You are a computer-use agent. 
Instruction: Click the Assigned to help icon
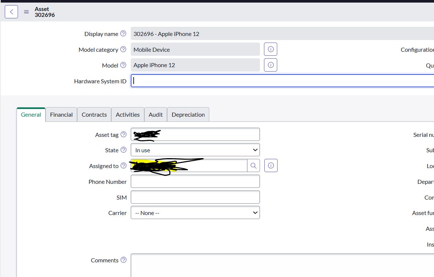[x=123, y=165]
